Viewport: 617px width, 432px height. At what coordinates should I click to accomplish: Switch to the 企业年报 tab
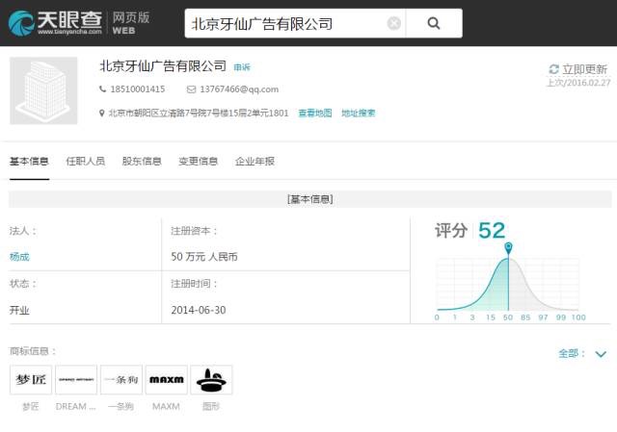coord(255,162)
